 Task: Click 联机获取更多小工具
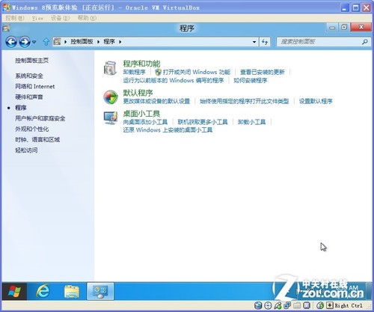pyautogui.click(x=203, y=122)
